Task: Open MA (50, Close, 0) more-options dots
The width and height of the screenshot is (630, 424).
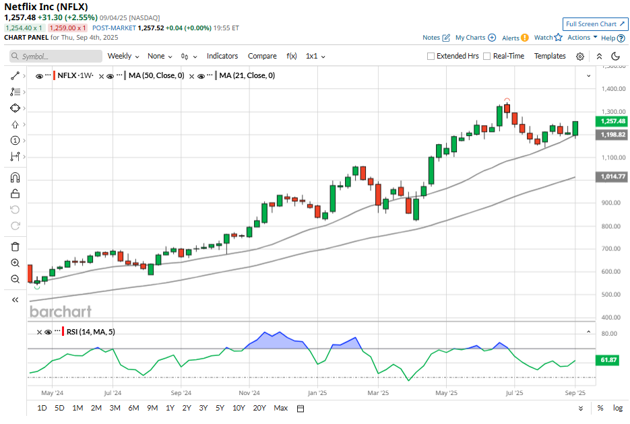Action: coord(119,75)
